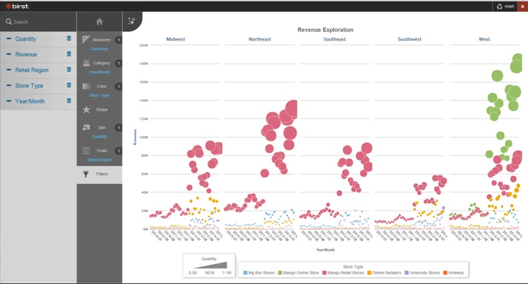The height and width of the screenshot is (284, 528).
Task: Click the scatter chart type icon
Action: [x=132, y=21]
